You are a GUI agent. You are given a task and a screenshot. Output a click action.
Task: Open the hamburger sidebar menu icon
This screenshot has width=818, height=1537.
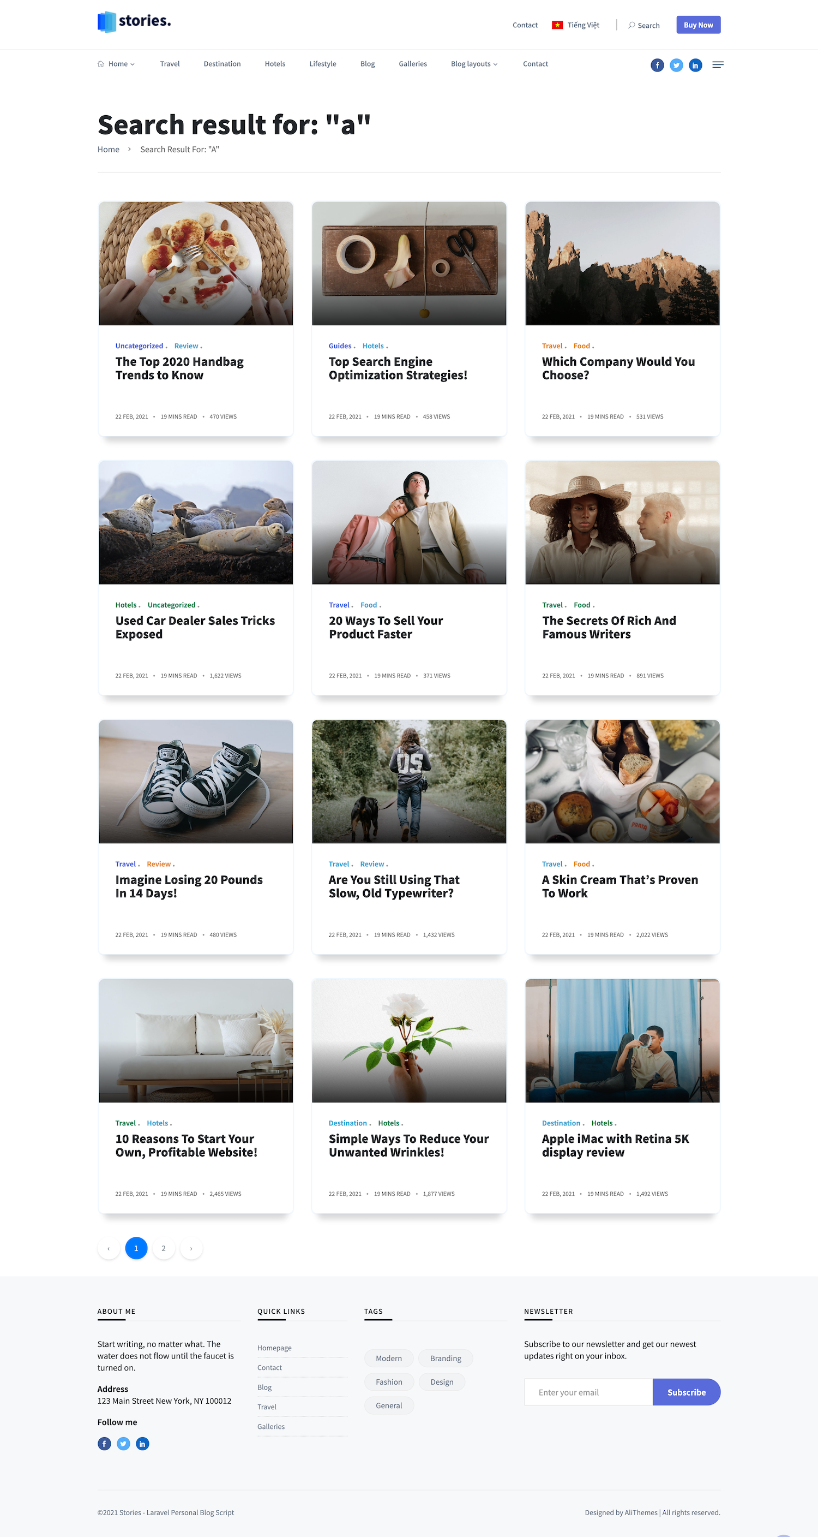click(x=718, y=64)
